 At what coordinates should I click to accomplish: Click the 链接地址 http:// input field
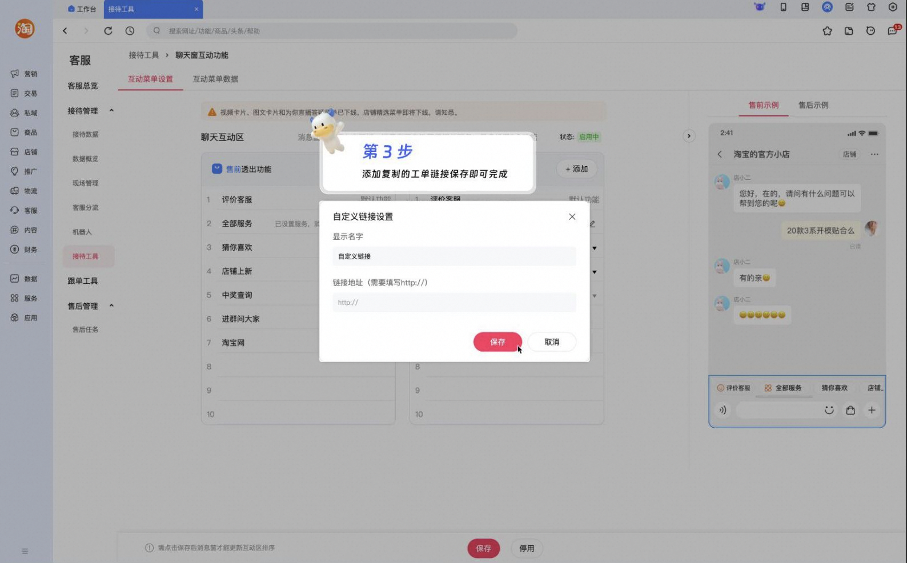coord(455,302)
